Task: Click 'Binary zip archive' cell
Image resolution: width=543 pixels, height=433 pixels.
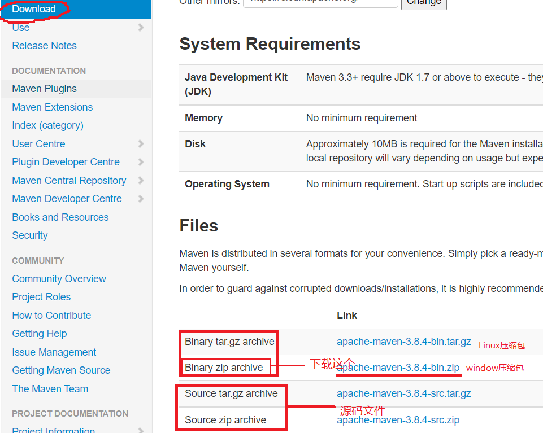Action: [224, 368]
